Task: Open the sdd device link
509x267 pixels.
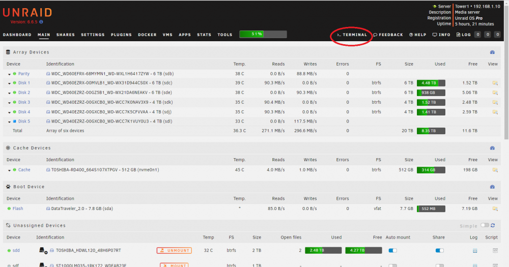Action: pyautogui.click(x=16, y=250)
